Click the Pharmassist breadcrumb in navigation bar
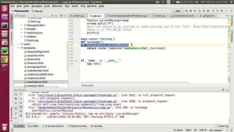This screenshot has height=132, width=234. [21, 11]
